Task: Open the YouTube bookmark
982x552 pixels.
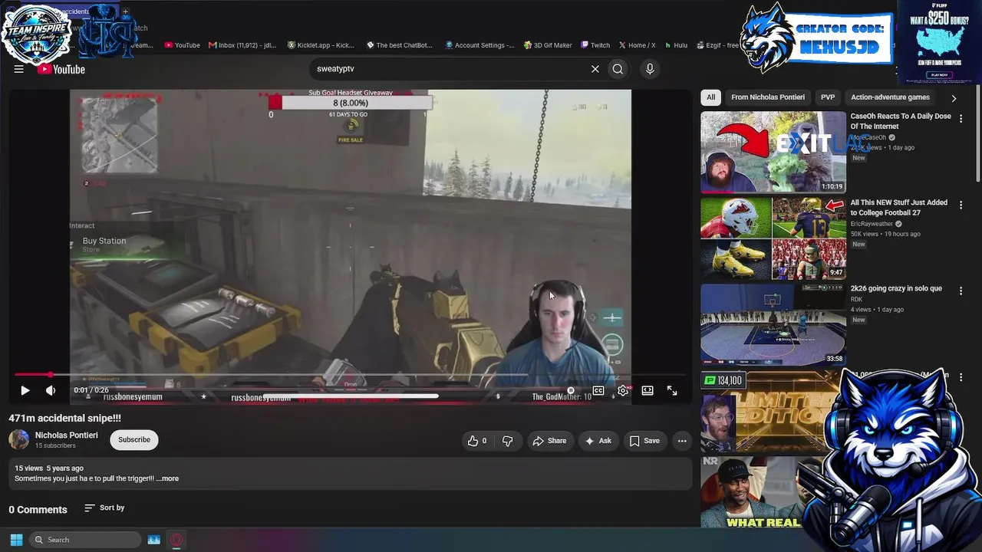Action: point(183,45)
